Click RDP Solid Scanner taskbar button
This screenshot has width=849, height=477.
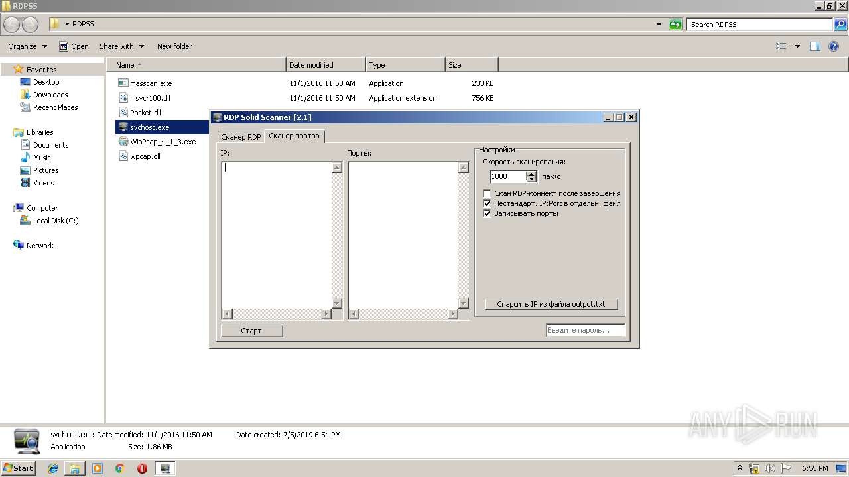tap(165, 468)
